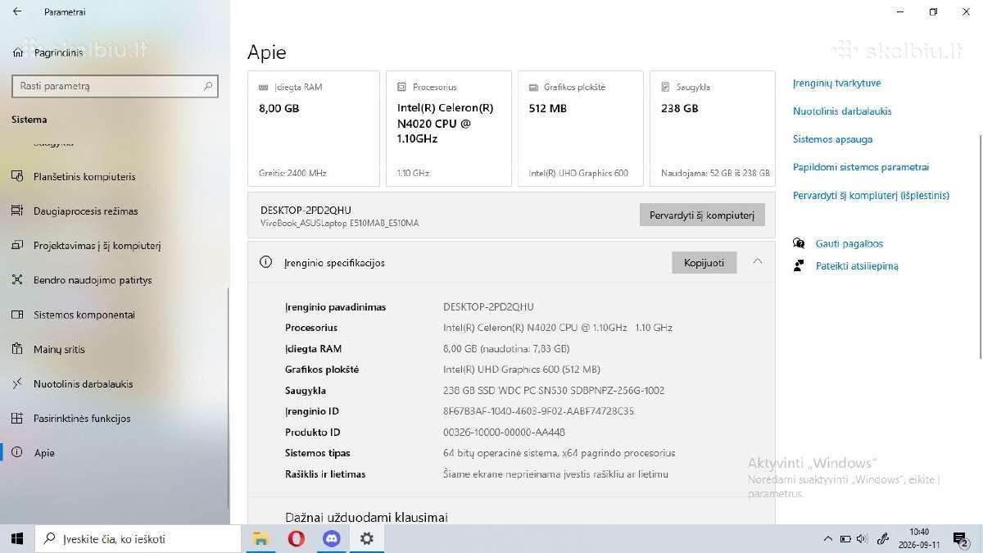Click the volume speaker tray icon
Screen dimensions: 983x553
(x=862, y=538)
